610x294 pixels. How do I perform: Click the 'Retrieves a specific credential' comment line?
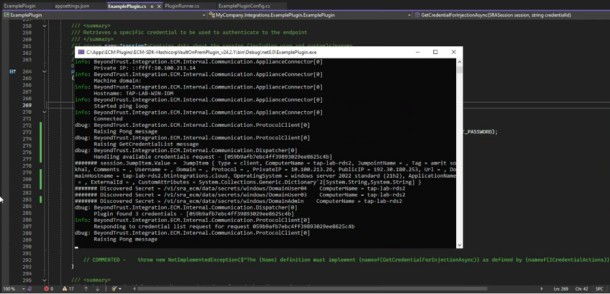coord(189,33)
